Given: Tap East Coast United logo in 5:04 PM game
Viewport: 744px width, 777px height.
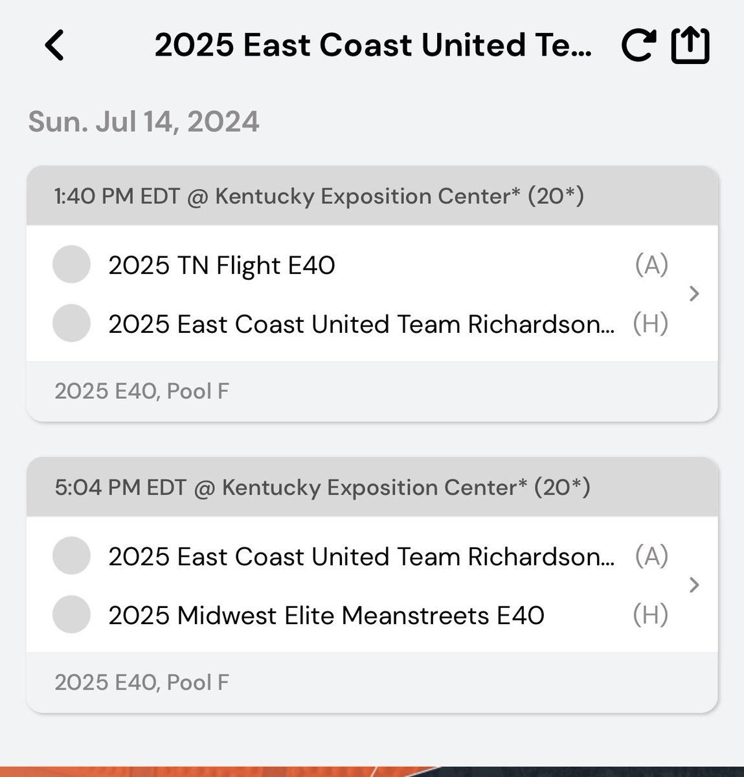Looking at the screenshot, I should pyautogui.click(x=71, y=556).
